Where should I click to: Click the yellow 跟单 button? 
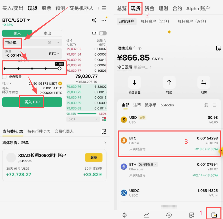[94, 158]
